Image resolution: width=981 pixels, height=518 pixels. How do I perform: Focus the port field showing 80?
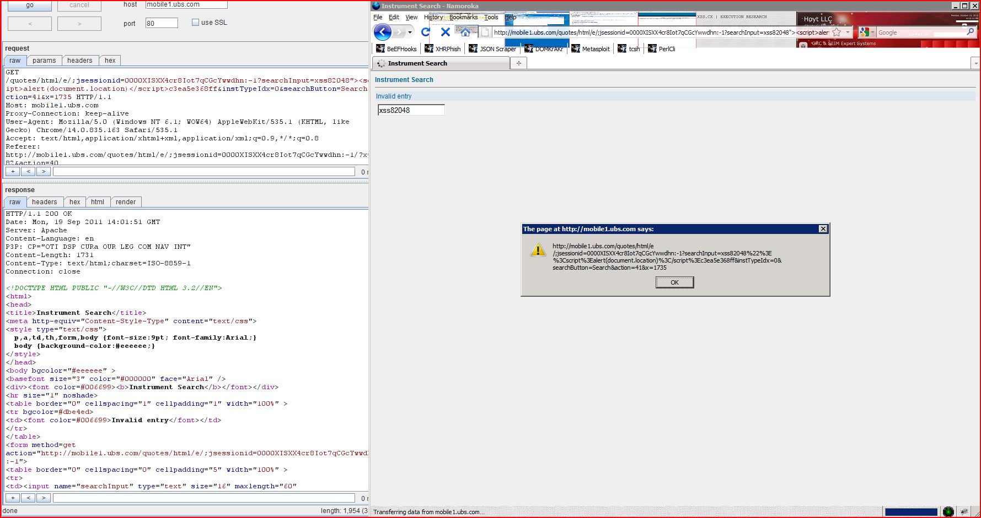[162, 23]
